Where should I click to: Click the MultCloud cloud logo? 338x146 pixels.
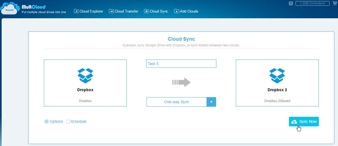click(x=10, y=8)
